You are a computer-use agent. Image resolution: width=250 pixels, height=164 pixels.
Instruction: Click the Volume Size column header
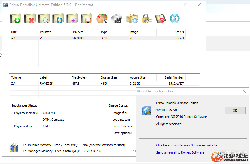[142, 77]
